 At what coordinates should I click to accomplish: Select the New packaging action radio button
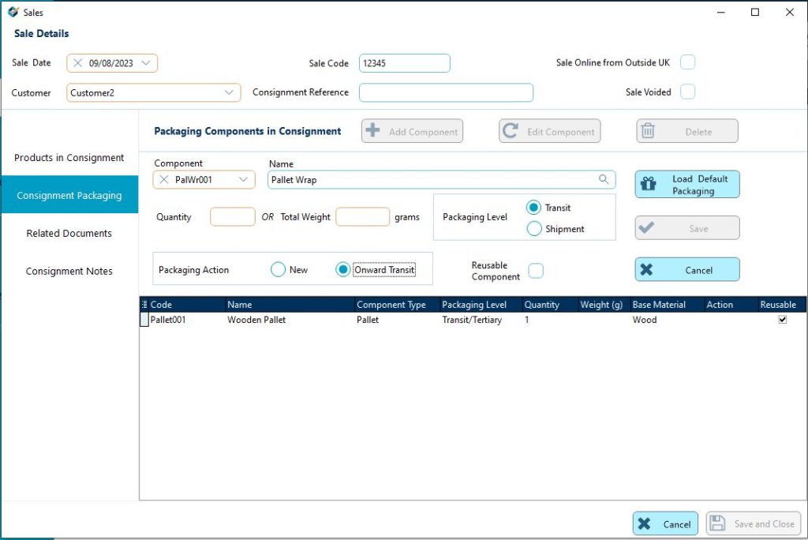click(x=278, y=268)
